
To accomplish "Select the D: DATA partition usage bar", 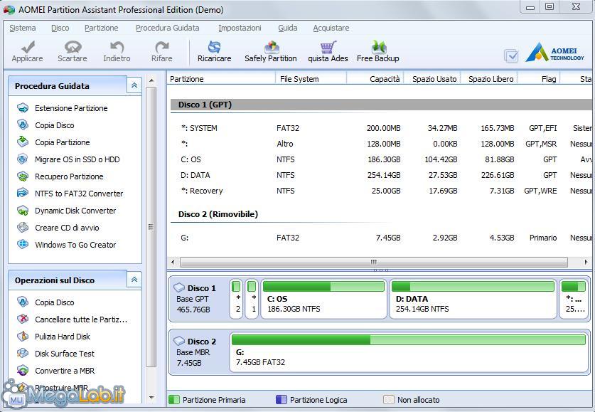I will 473,286.
